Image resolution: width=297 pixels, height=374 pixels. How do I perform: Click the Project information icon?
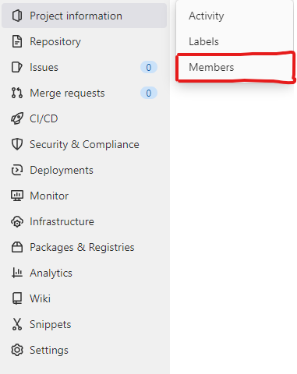[17, 16]
